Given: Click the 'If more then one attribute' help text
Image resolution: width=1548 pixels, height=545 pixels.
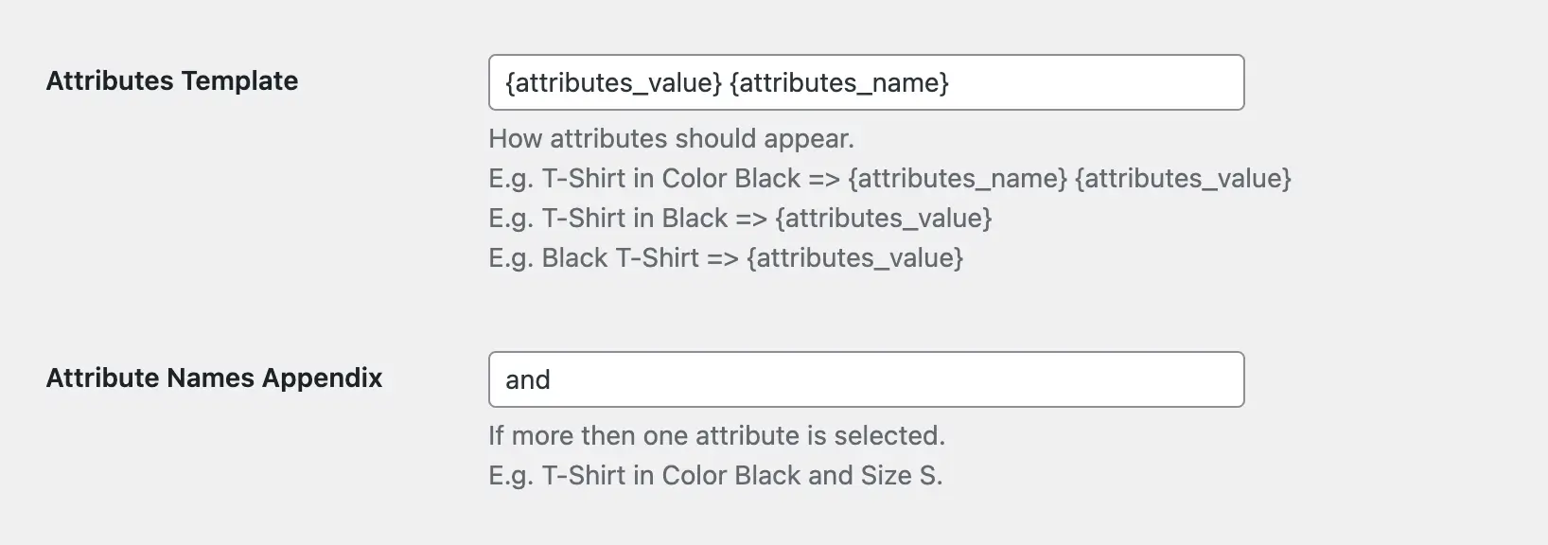Looking at the screenshot, I should point(717,435).
